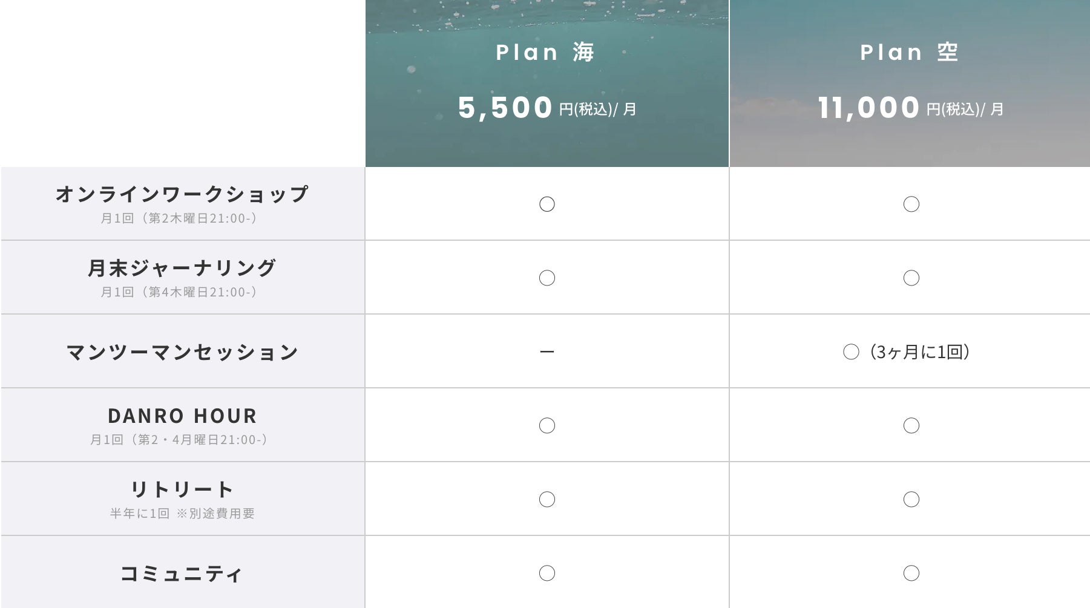Select the Plan 海 header title
This screenshot has height=608, width=1090.
[545, 53]
